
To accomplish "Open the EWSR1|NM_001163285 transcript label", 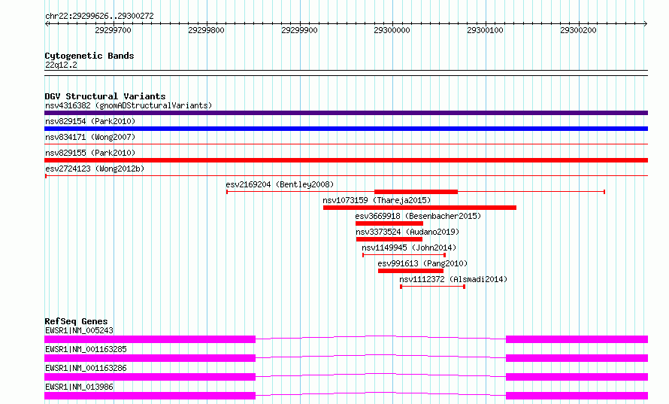I will 86,349.
